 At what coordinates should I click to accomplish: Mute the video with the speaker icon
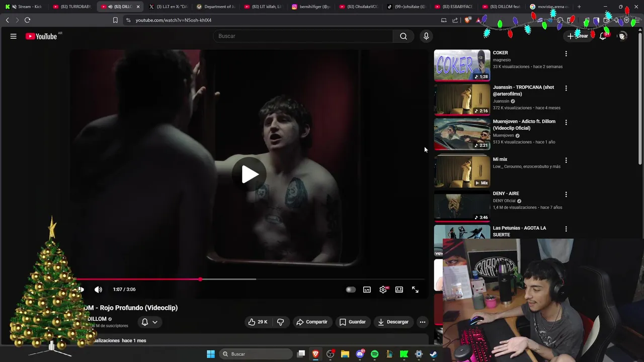(98, 290)
